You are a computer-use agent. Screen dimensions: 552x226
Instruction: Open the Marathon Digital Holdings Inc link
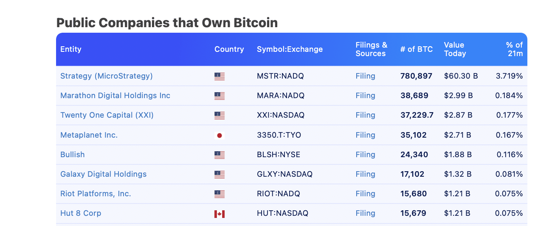pyautogui.click(x=115, y=96)
